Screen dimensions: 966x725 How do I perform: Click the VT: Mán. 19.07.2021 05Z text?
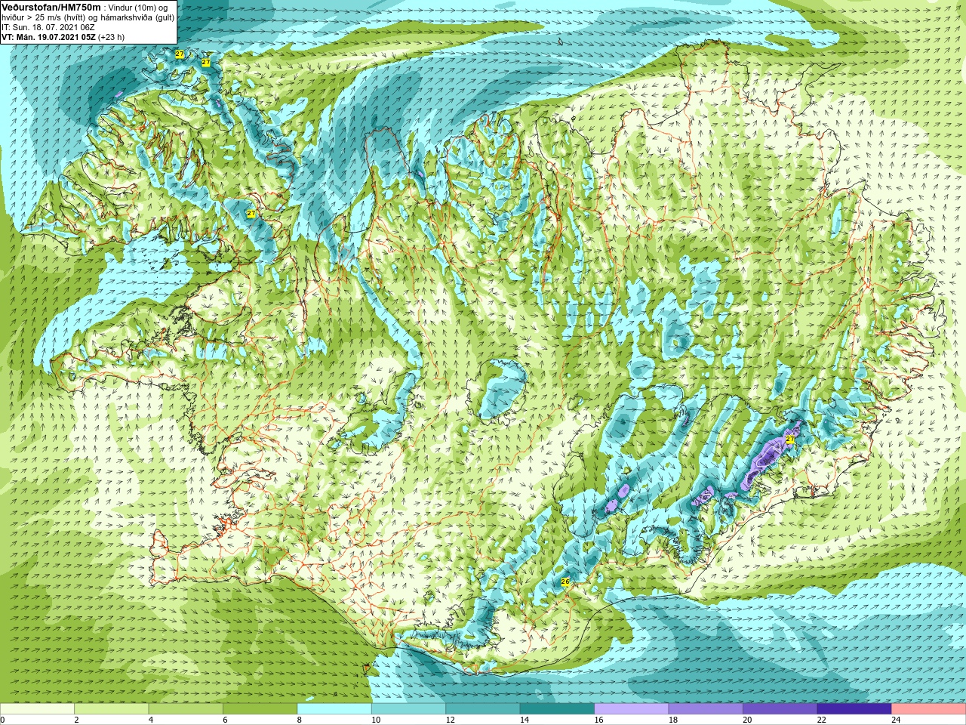(x=48, y=37)
